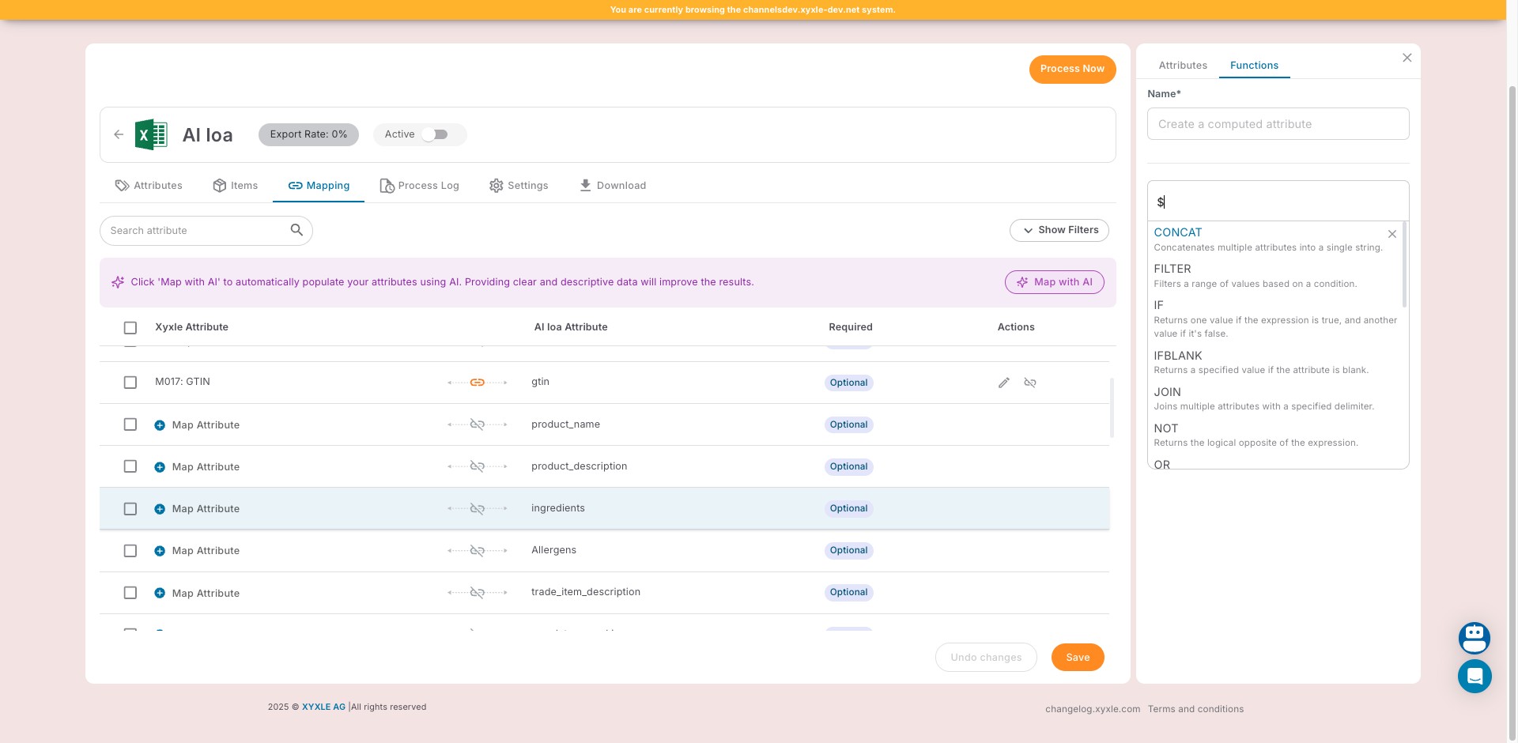Image resolution: width=1518 pixels, height=743 pixels.
Task: Check the M017: GTIN row checkbox
Action: 130,383
